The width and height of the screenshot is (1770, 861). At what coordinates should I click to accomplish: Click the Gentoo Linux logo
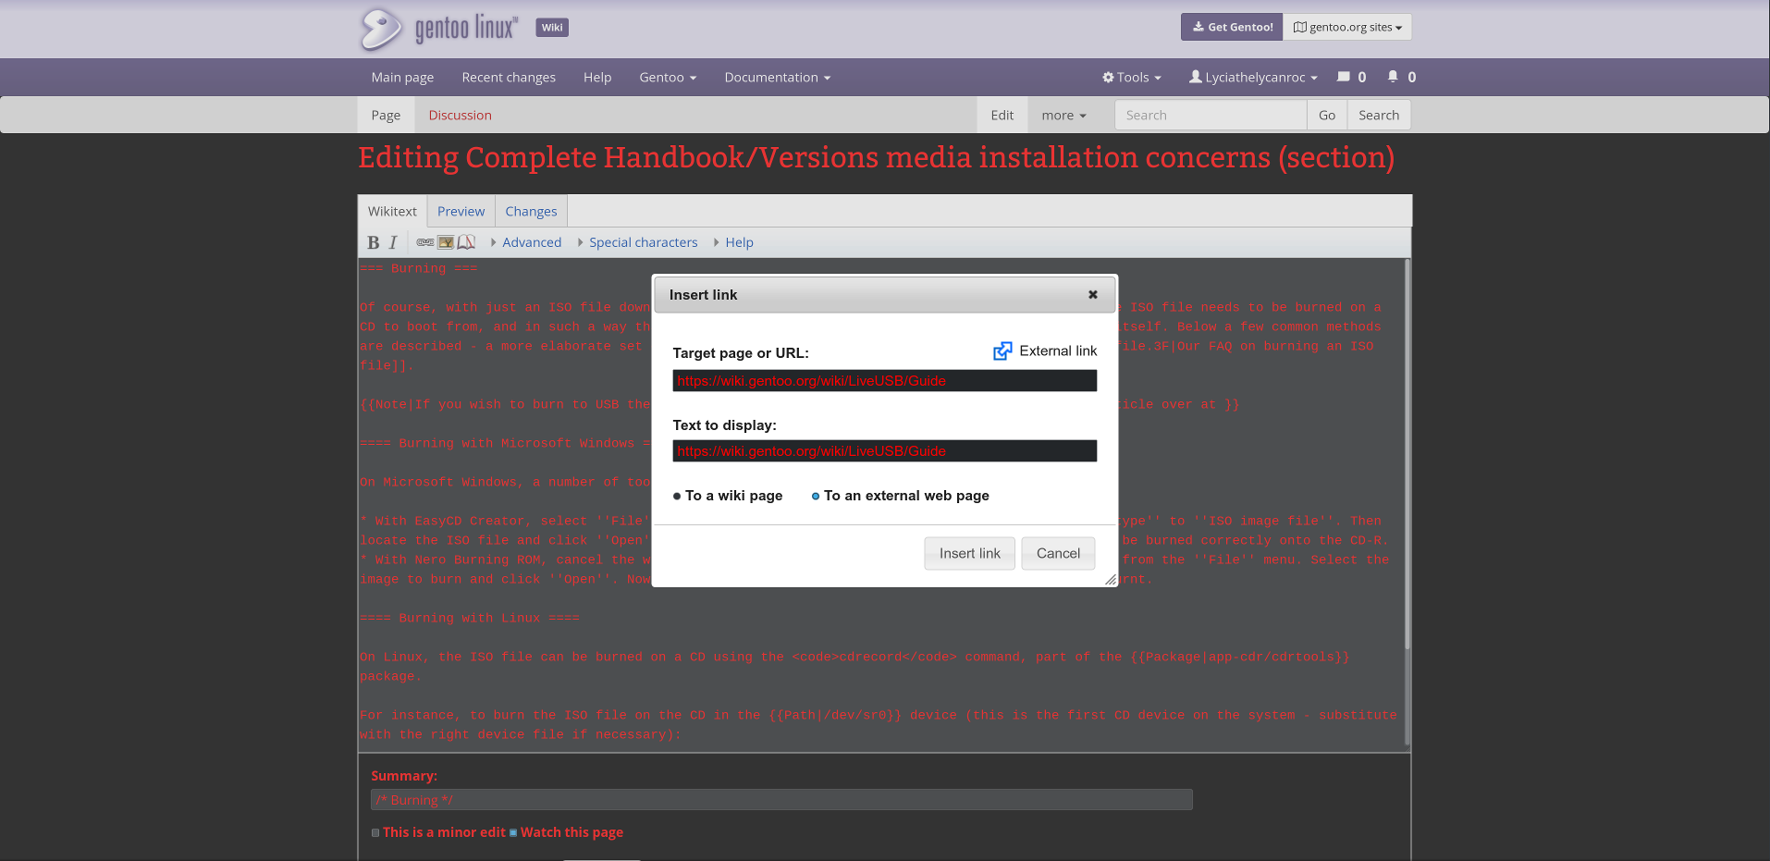(438, 29)
